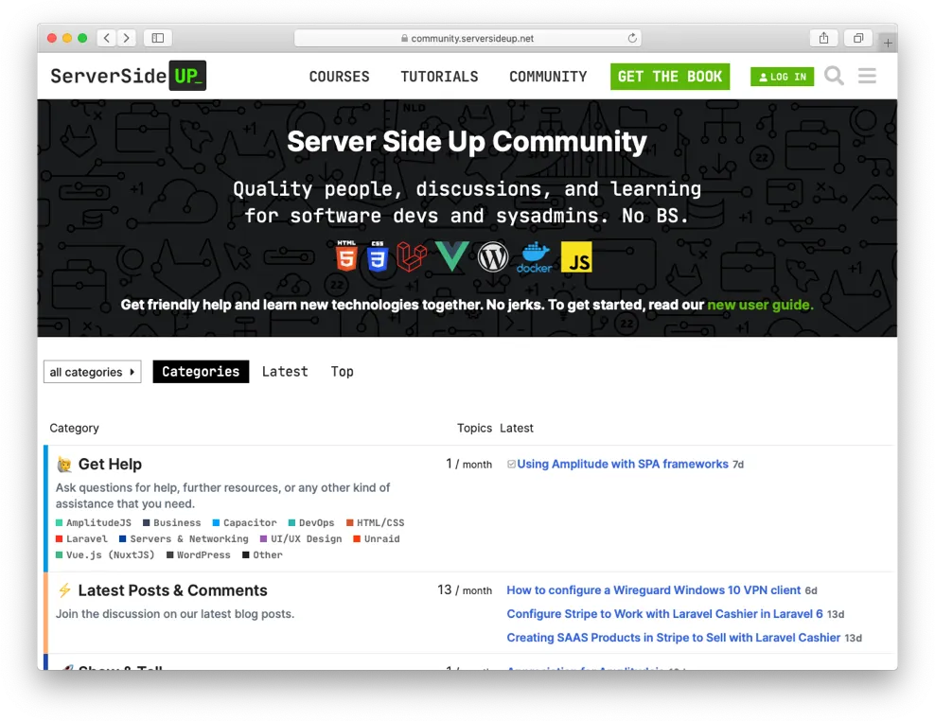Click the lightning bolt Latest Posts icon
The image size is (935, 721).
(x=64, y=590)
